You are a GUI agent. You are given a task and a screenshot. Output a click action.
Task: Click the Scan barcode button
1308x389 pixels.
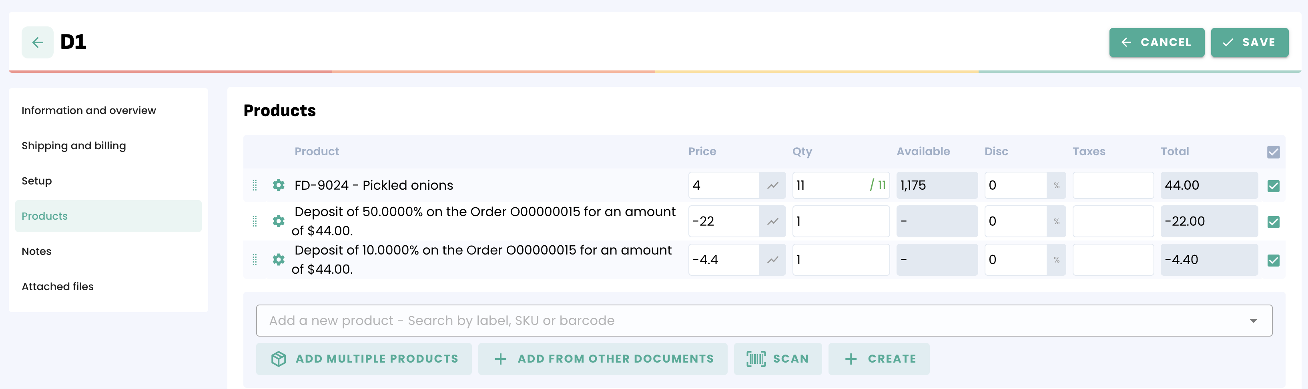pos(777,359)
